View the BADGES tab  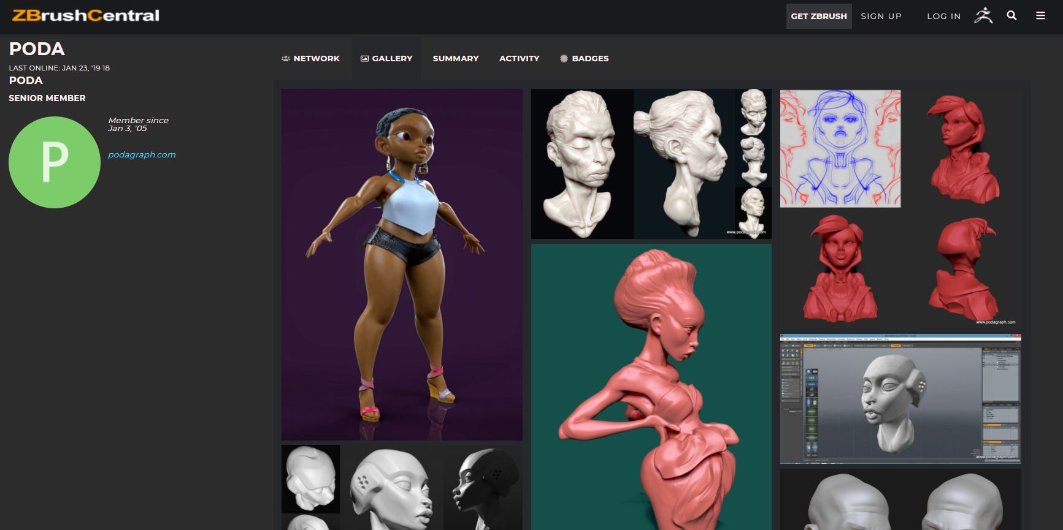584,58
